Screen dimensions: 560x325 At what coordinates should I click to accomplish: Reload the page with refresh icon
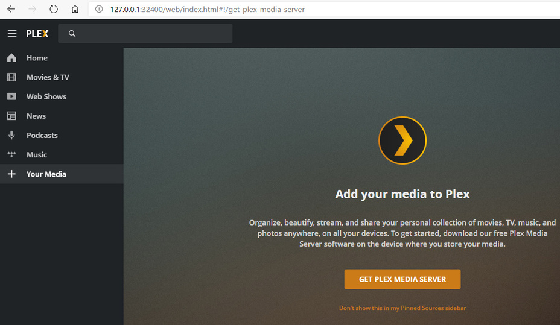(54, 9)
